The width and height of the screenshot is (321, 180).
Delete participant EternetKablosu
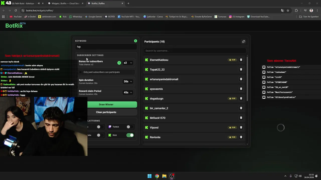[x=241, y=60]
